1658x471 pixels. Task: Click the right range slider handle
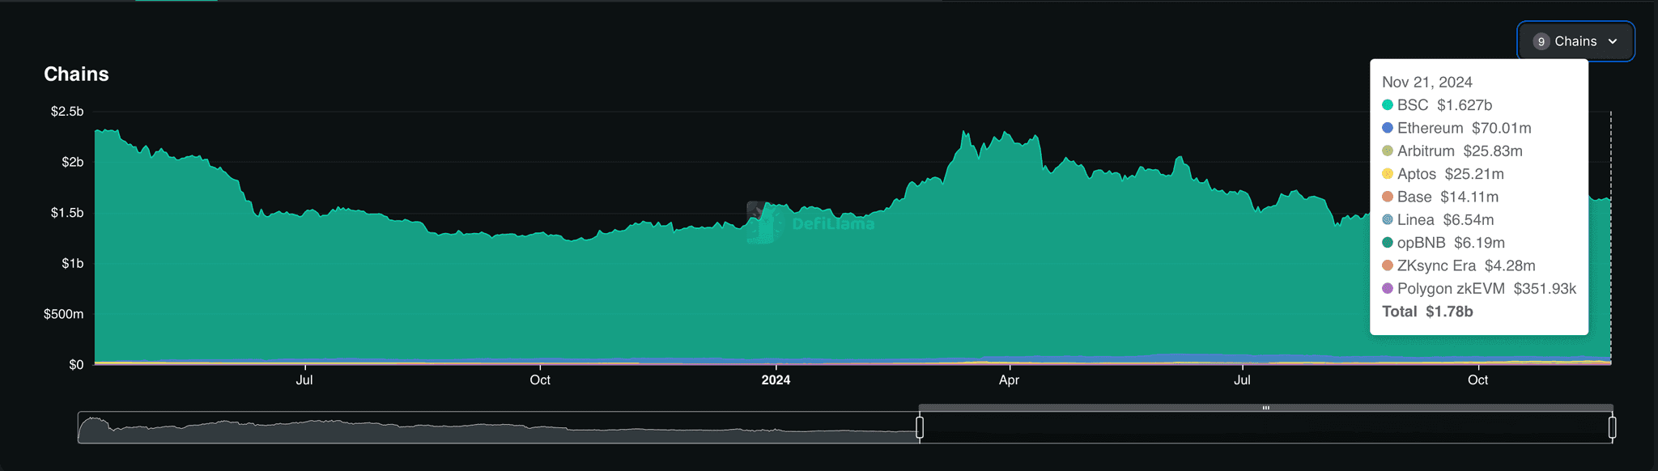tap(1612, 427)
